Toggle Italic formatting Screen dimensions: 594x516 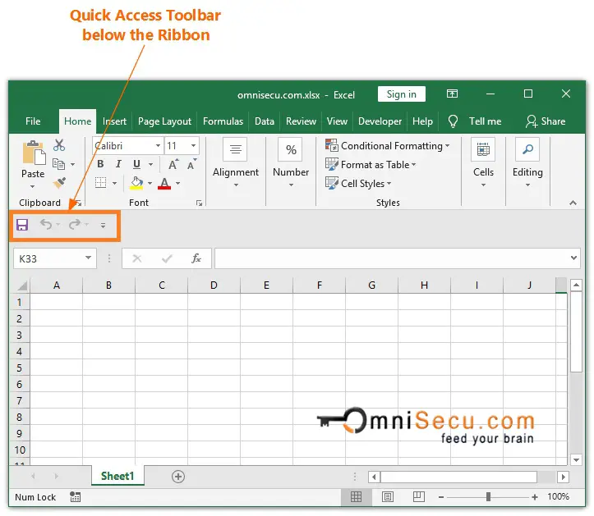(118, 164)
